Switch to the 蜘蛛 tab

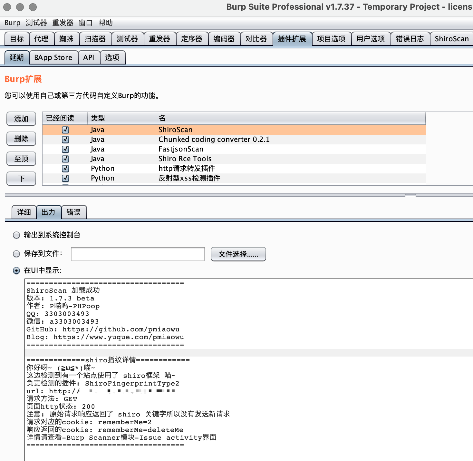click(x=67, y=39)
